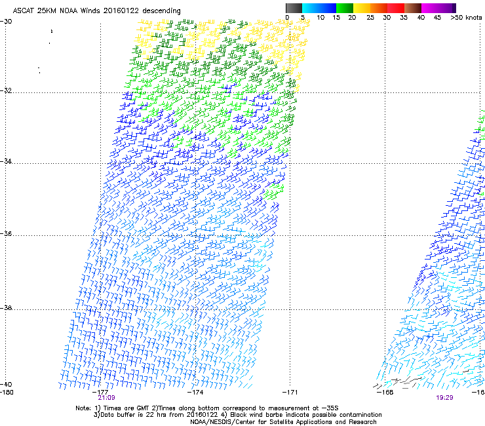The image size is (485, 426).
Task: Click the latitude label -40
Action: (x=6, y=384)
